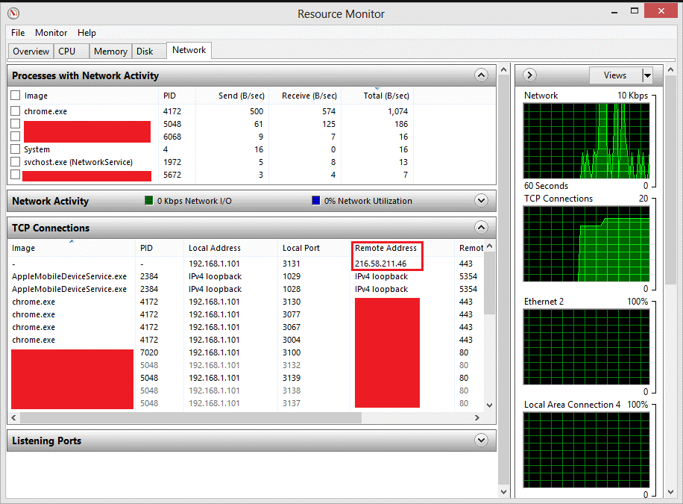
Task: Click the green Network I/O legend square
Action: pyautogui.click(x=148, y=201)
